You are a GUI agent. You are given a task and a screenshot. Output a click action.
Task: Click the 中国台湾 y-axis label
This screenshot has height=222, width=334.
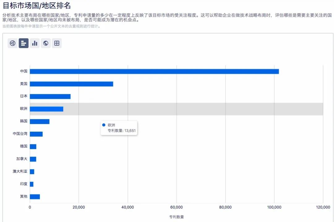click(x=20, y=134)
